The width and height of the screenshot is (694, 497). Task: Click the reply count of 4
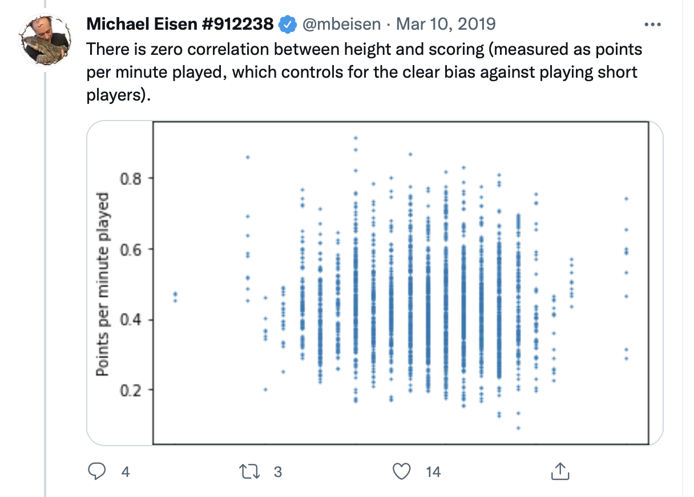126,472
